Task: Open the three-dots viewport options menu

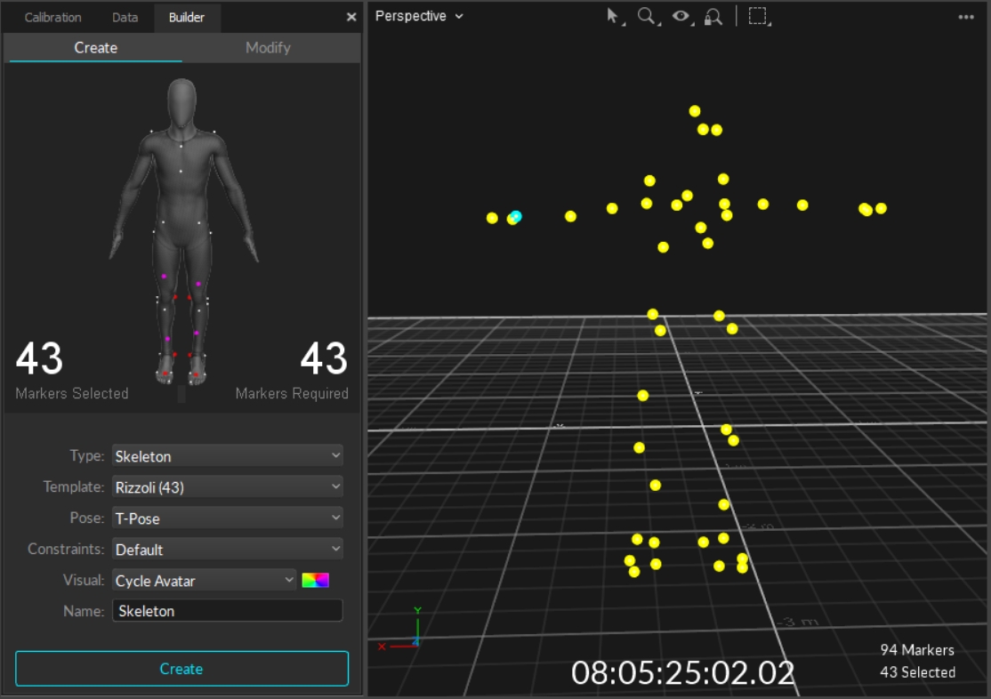Action: click(966, 17)
